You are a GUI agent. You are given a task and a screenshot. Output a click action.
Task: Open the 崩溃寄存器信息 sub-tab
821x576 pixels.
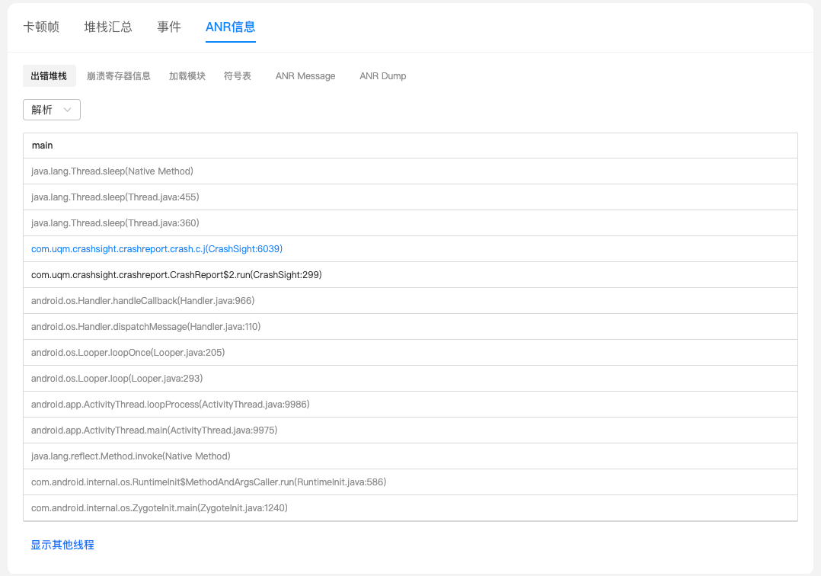point(119,76)
